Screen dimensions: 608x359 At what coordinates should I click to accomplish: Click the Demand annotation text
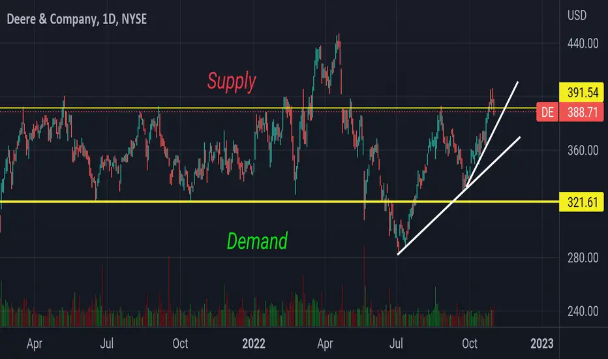click(x=257, y=241)
